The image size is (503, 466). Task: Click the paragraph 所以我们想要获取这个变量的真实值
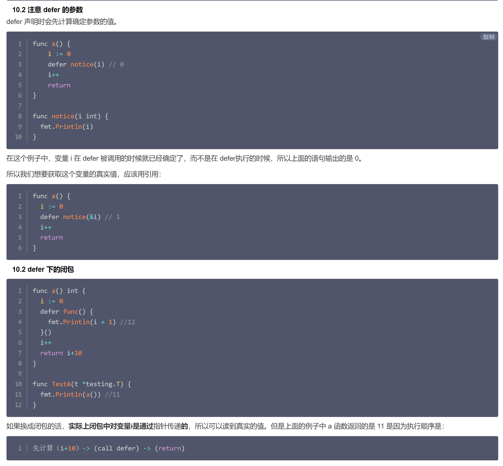83,174
